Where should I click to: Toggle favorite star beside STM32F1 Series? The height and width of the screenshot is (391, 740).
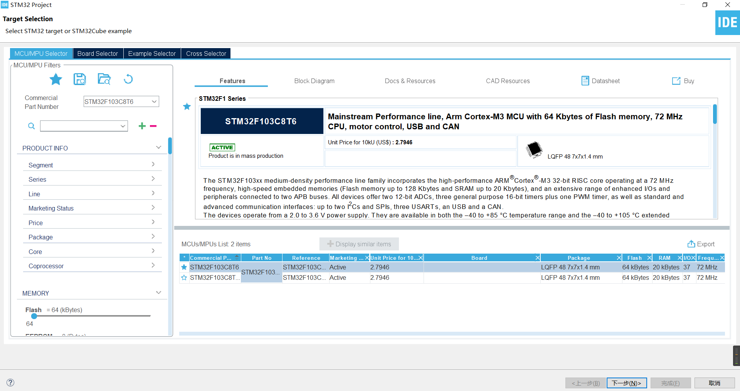[187, 107]
